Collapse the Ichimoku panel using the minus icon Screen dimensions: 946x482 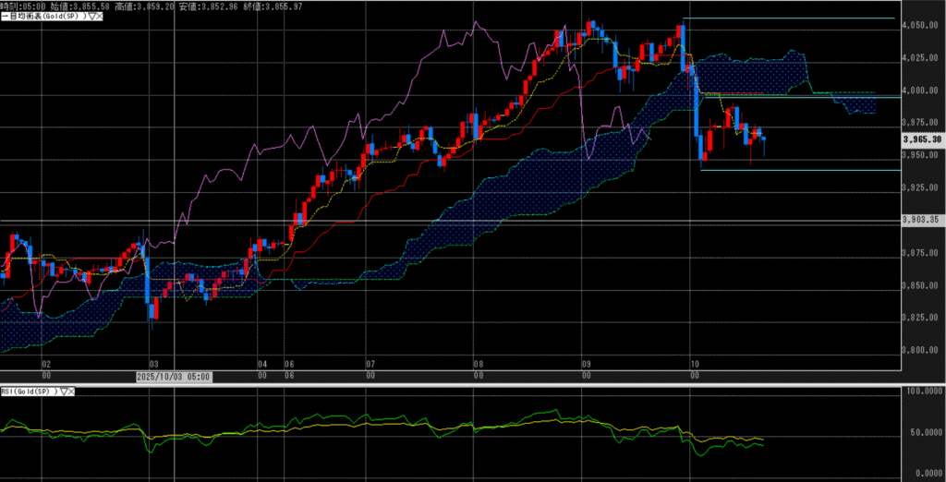pyautogui.click(x=4, y=17)
